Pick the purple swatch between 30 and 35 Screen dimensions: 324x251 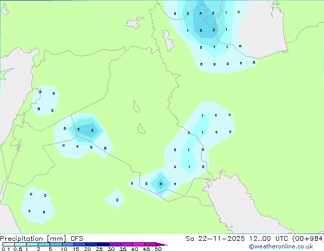pyautogui.click(x=115, y=244)
